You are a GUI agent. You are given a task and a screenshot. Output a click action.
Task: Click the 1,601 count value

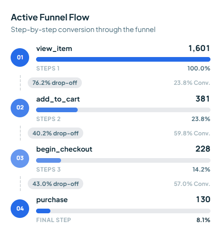click(x=199, y=48)
